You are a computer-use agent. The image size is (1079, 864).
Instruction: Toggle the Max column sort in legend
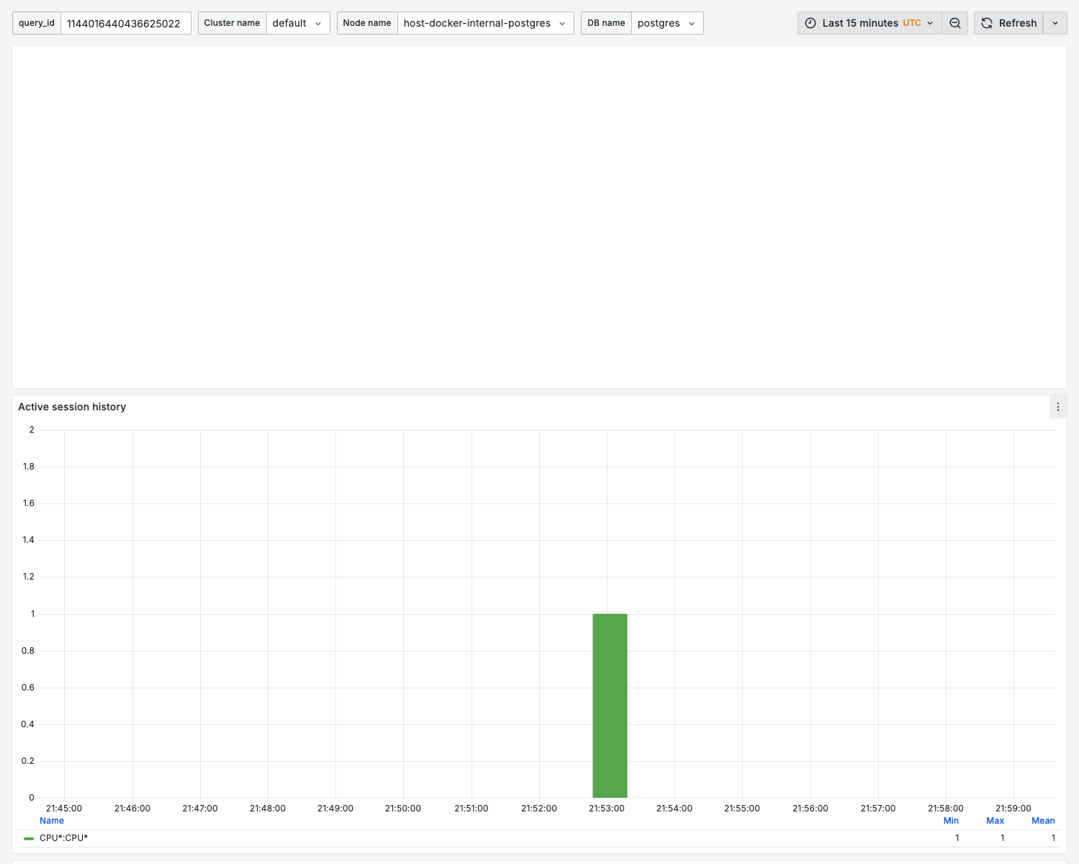click(x=995, y=820)
